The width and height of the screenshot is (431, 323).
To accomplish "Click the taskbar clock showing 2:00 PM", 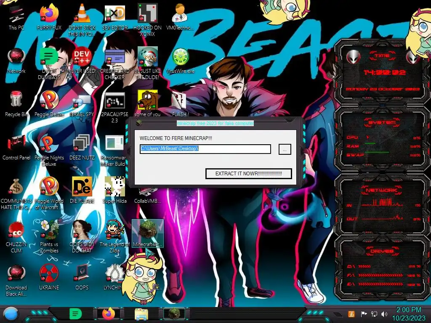I will (x=408, y=314).
